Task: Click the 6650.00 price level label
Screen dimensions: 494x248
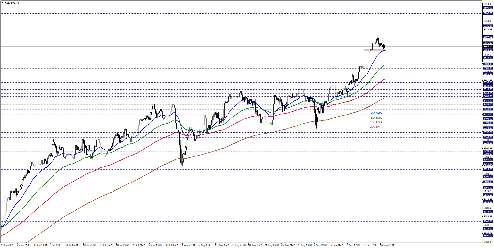Action: pos(488,50)
